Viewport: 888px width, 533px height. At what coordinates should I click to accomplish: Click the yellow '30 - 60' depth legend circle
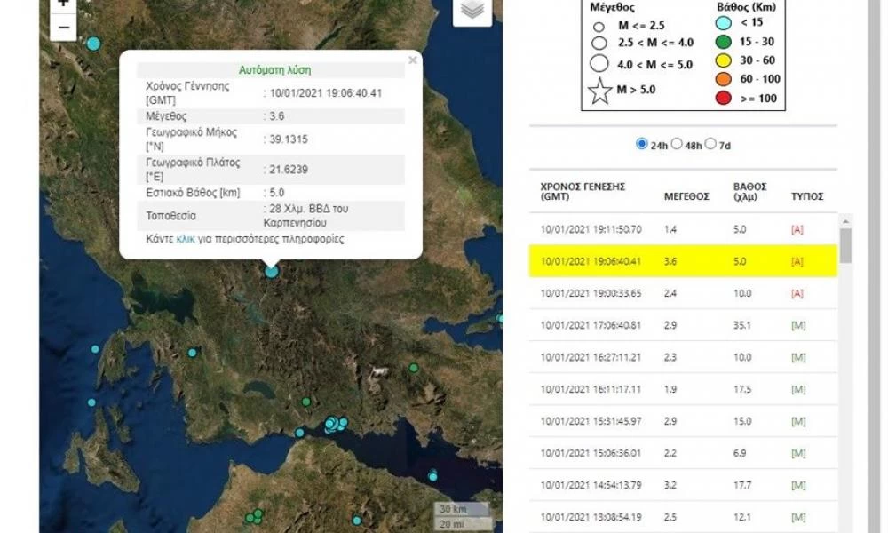[723, 61]
